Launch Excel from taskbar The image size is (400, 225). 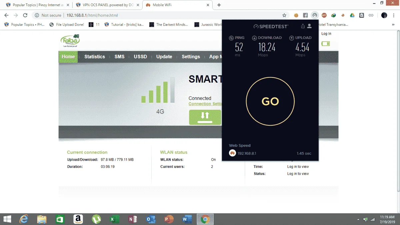114,219
